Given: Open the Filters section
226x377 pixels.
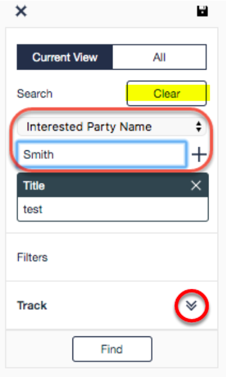Looking at the screenshot, I should pos(33,257).
